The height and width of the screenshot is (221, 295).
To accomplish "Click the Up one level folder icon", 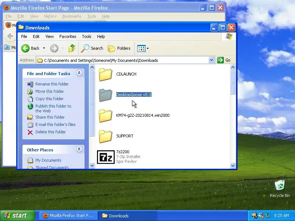I will click(x=72, y=48).
